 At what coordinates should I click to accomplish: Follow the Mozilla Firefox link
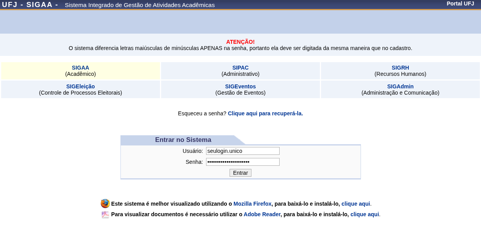(252, 204)
